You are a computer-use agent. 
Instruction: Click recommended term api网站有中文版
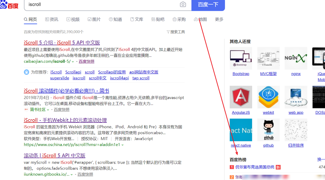pyautogui.click(x=144, y=72)
